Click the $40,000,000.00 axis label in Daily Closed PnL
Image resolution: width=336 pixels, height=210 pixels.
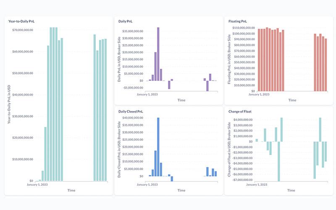click(x=133, y=118)
